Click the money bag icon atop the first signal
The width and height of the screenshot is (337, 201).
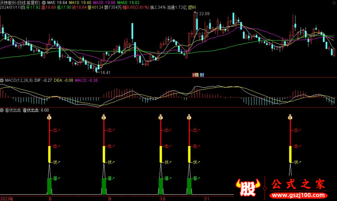[49, 117]
